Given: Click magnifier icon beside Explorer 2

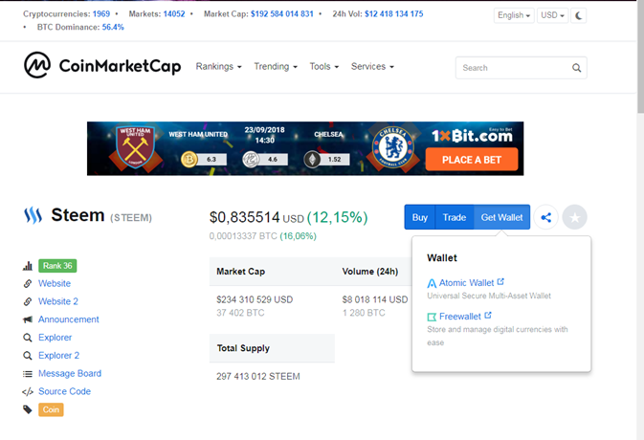Looking at the screenshot, I should 28,356.
